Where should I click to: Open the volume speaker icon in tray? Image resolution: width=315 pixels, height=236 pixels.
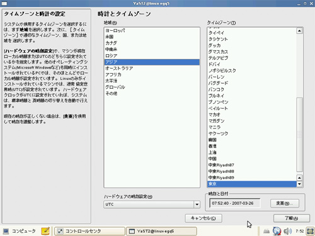(x=287, y=231)
